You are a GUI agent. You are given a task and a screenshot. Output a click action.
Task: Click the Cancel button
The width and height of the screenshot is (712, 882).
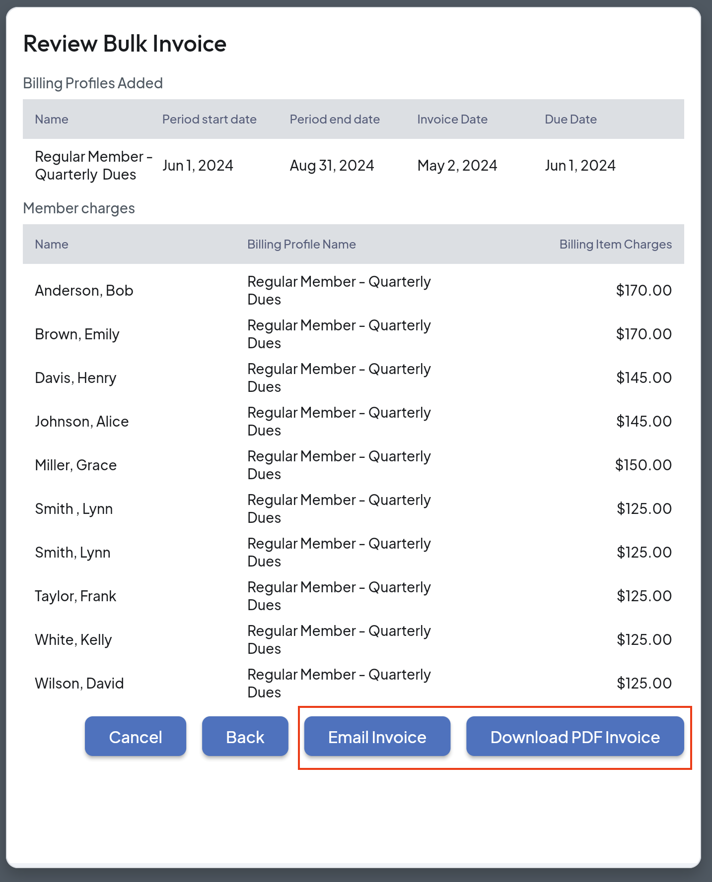(136, 737)
